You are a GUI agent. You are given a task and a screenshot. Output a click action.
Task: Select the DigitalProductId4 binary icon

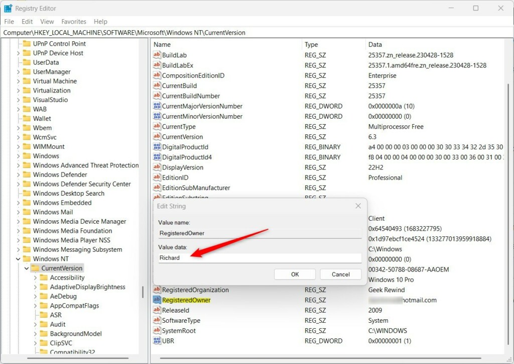(x=157, y=157)
